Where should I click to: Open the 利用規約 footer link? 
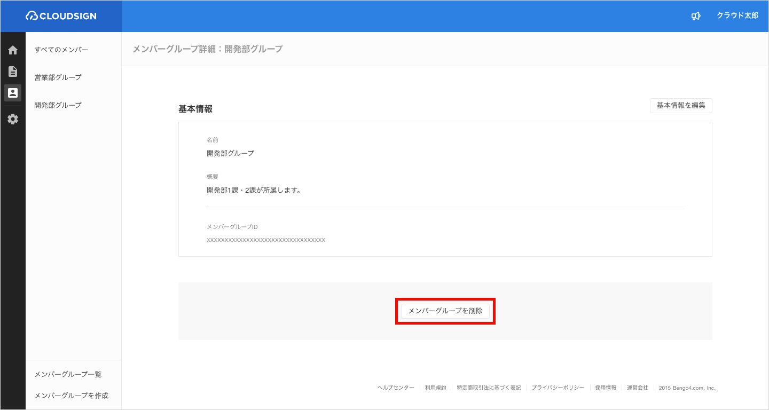(x=435, y=388)
